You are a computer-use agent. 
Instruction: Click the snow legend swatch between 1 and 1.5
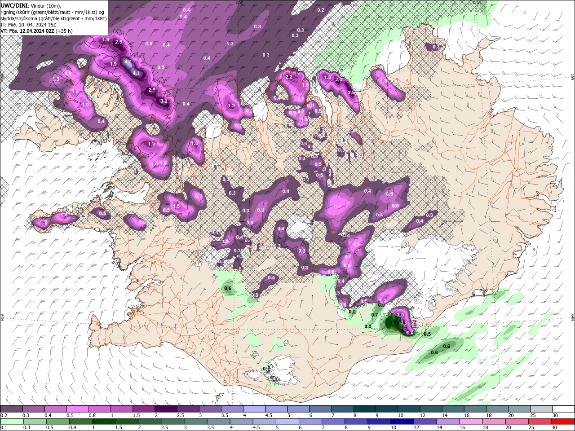tap(122, 409)
